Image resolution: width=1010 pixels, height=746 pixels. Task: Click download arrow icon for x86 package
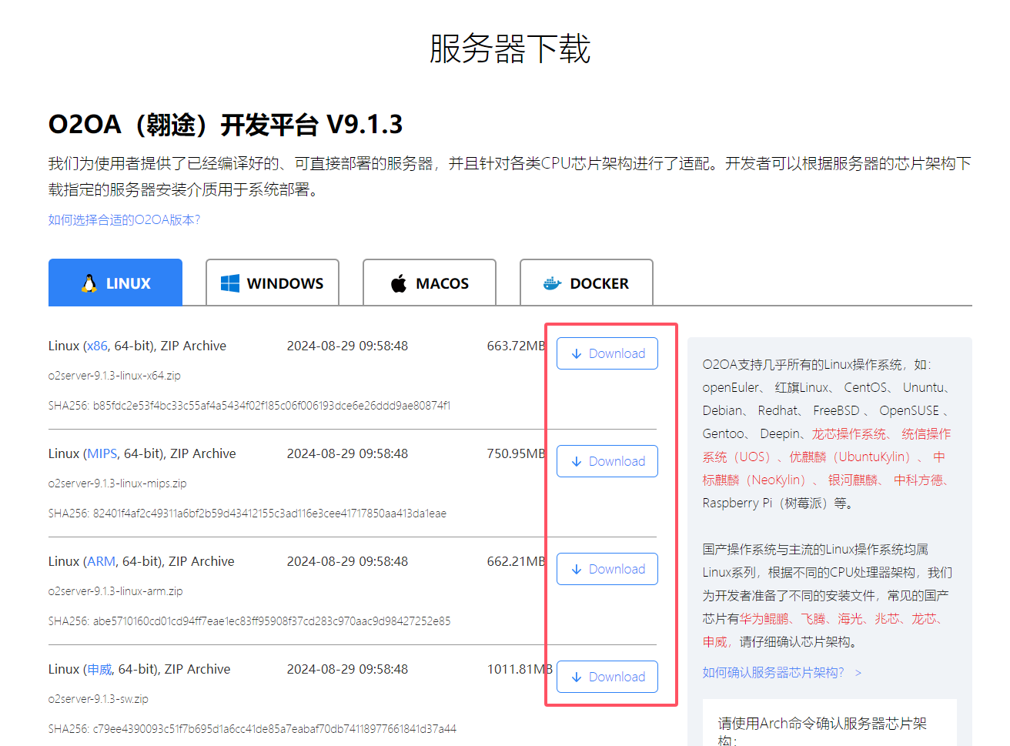(577, 353)
